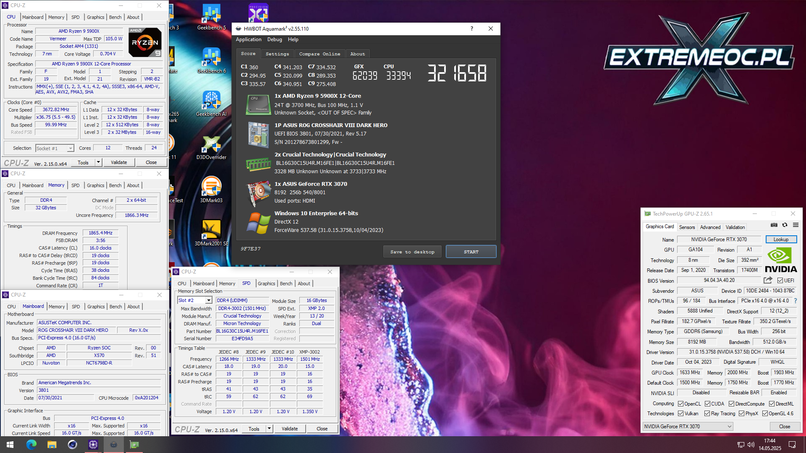The height and width of the screenshot is (453, 806).
Task: Click the CPU chip icon in Aquamark
Action: tap(258, 104)
